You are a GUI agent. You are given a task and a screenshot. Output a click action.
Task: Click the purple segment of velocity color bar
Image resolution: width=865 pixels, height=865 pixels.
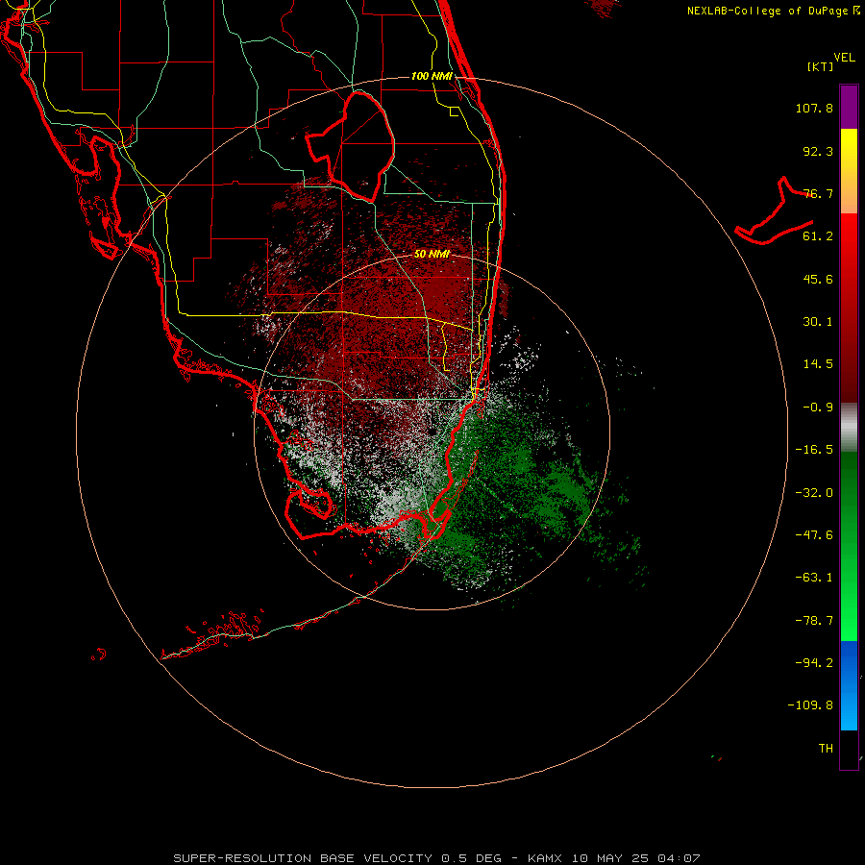[x=849, y=107]
